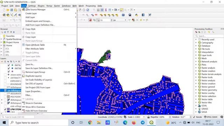
Task: Select Save As... menu entry
Action: pyautogui.click(x=30, y=64)
